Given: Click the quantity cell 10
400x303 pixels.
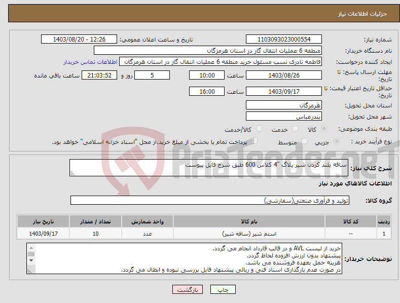Looking at the screenshot, I should tap(95, 234).
